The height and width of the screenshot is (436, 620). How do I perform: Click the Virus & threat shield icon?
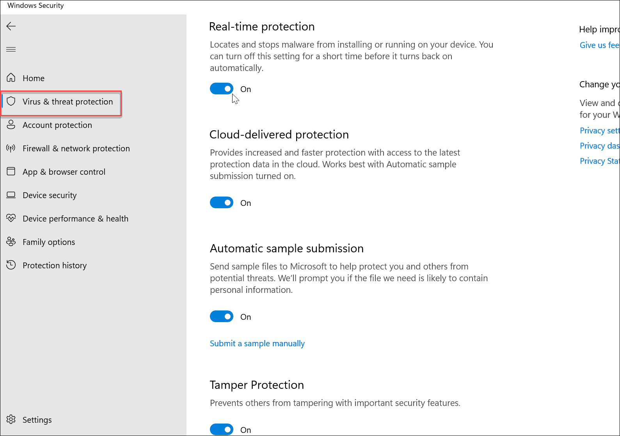pos(11,101)
